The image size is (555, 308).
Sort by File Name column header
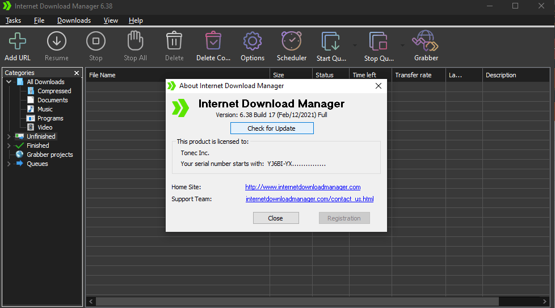coord(178,75)
